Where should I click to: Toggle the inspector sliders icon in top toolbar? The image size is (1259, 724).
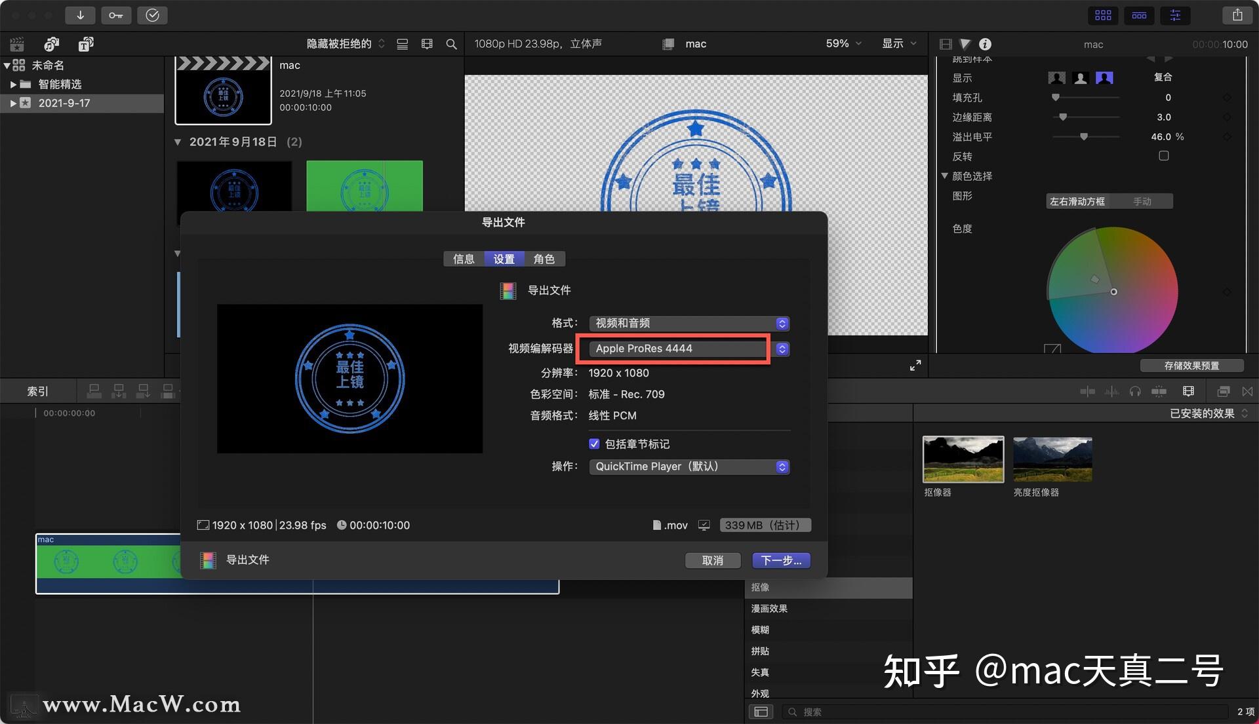click(1175, 15)
